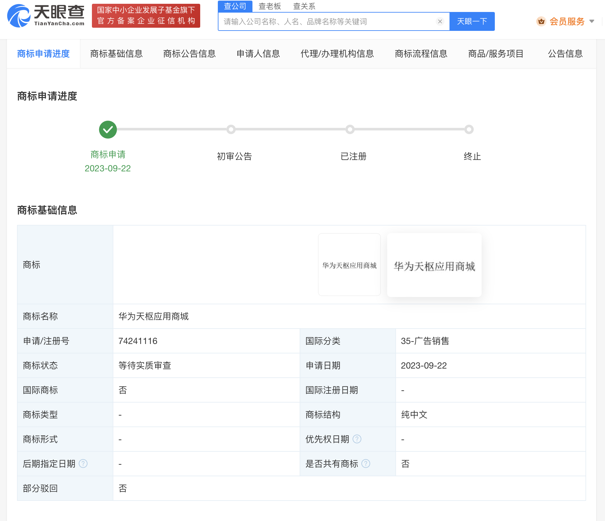605x521 pixels.
Task: Click the 商标基础信息 section heading
Action: (x=47, y=210)
